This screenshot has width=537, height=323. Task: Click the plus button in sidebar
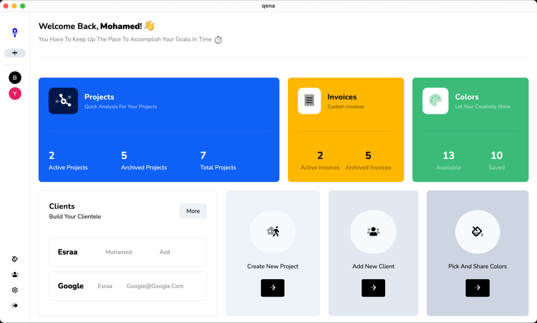tap(15, 53)
